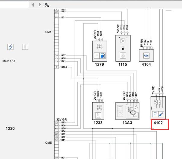Click wire 1154 next to pin G3

point(63,131)
